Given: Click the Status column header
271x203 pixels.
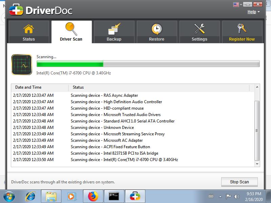Looking at the screenshot, I should click(x=159, y=87).
